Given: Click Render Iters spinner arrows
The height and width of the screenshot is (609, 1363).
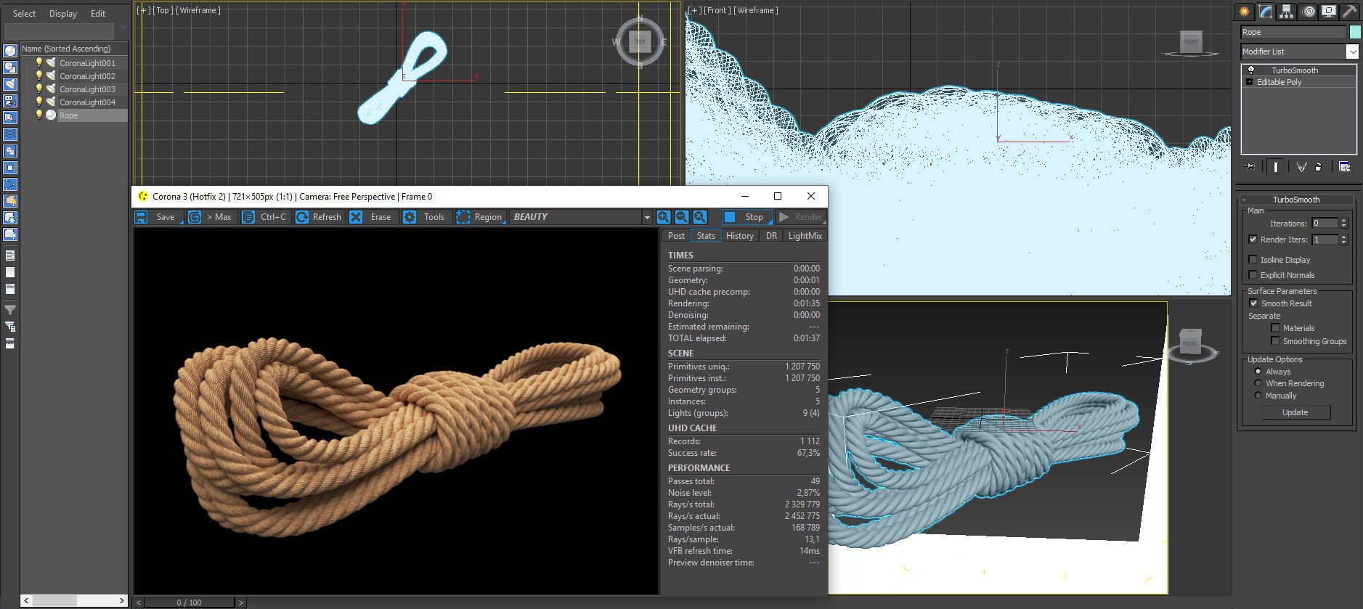Looking at the screenshot, I should (1344, 240).
